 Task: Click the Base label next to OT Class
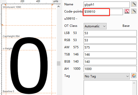coord(126,26)
